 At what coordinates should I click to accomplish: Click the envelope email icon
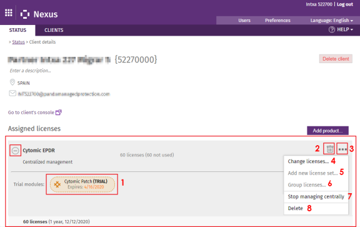tap(12, 93)
